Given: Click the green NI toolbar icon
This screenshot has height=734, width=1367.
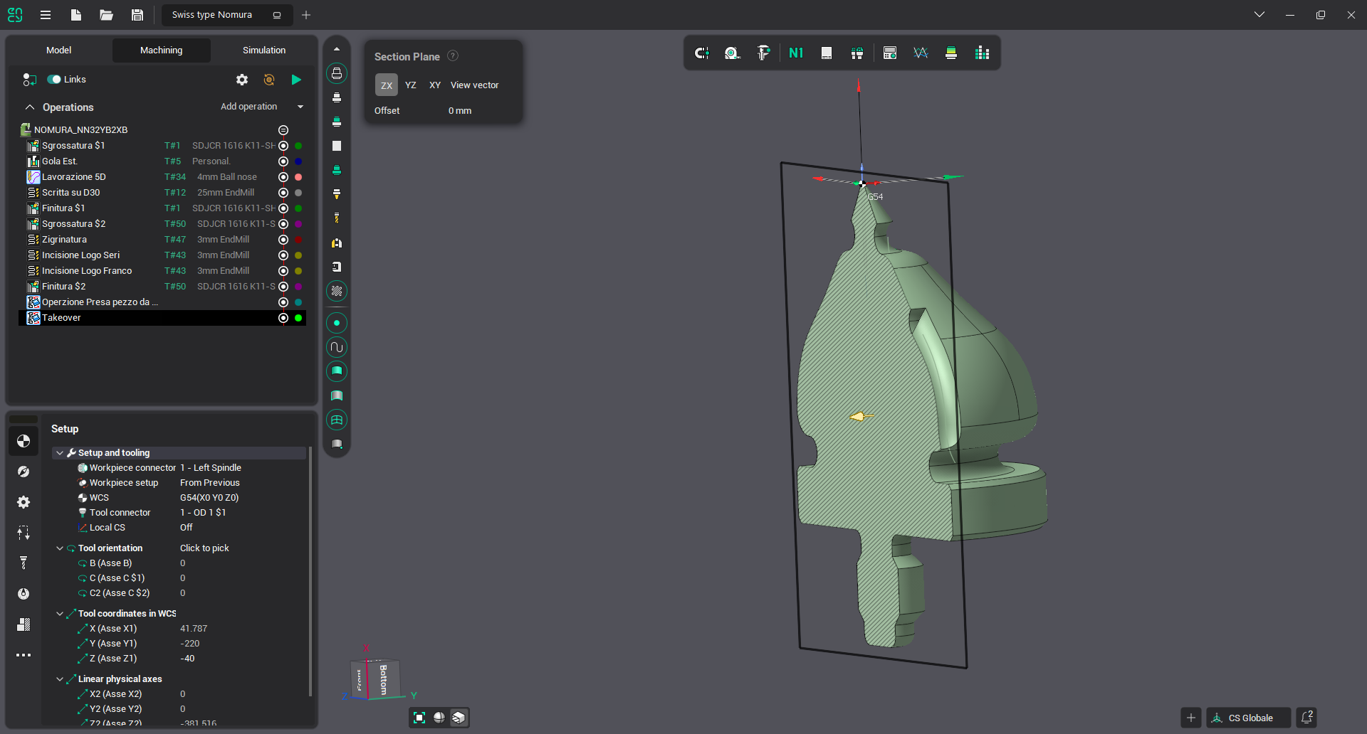Looking at the screenshot, I should coord(795,53).
